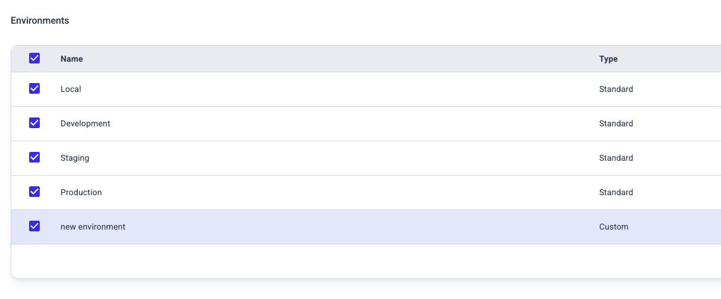
Task: Click the Staging environment name
Action: (x=75, y=158)
